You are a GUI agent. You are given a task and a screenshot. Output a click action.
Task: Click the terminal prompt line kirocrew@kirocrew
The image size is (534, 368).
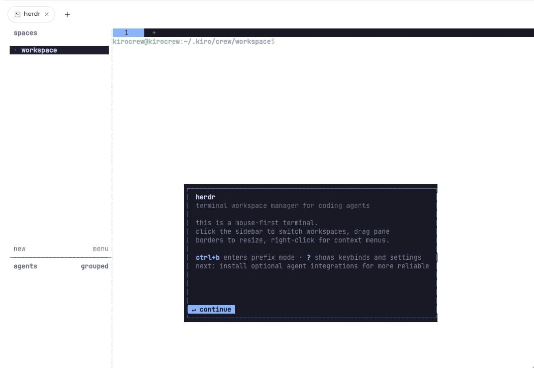[x=194, y=42]
